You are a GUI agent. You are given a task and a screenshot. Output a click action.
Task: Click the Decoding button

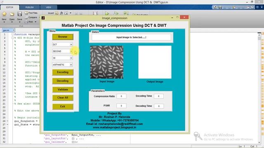tap(63, 81)
